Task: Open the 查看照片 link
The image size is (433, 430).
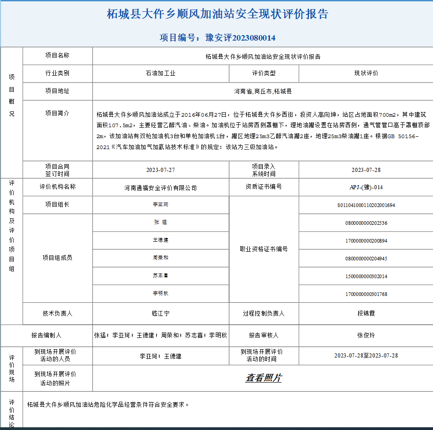Action: pos(263,378)
